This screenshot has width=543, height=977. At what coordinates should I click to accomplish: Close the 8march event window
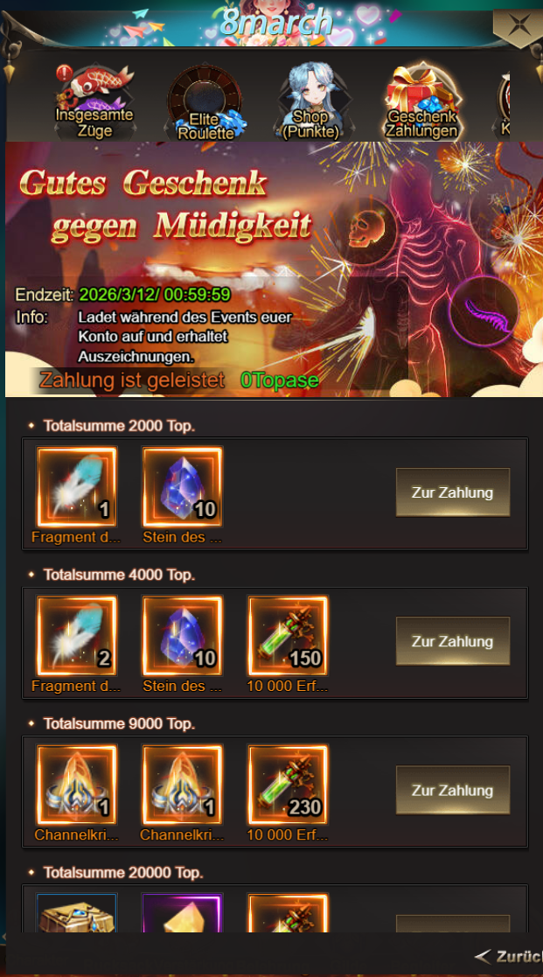coord(519,24)
